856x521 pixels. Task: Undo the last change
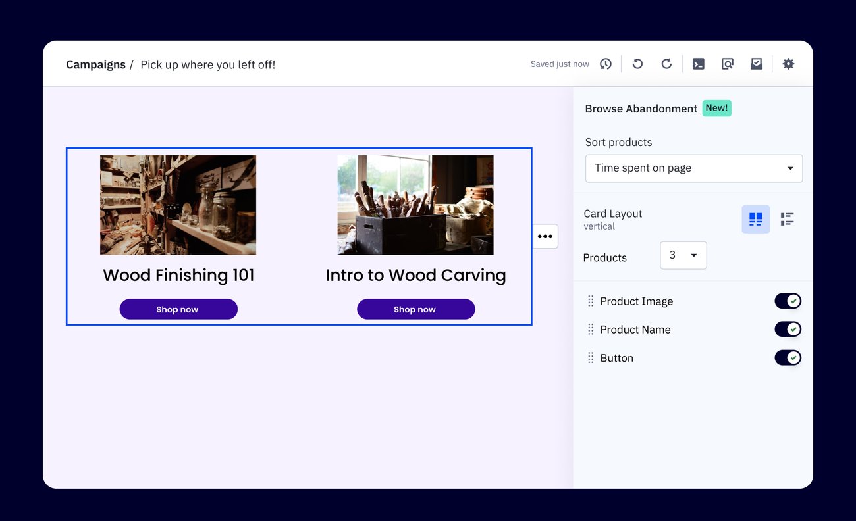point(637,64)
